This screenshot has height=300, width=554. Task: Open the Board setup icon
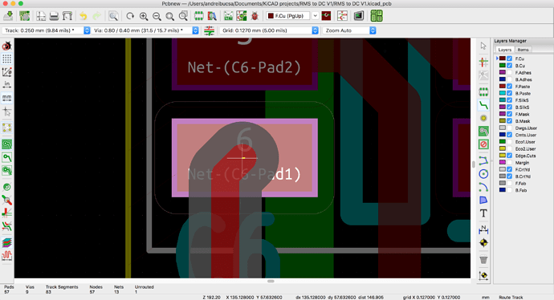24,16
